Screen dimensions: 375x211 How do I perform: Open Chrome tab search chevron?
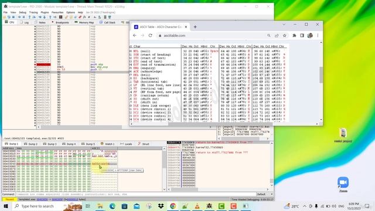click(284, 25)
